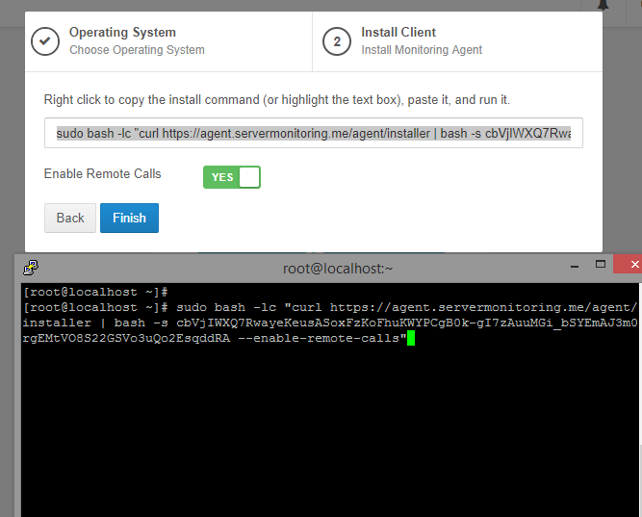
Task: Close the root@localhost terminal window
Action: pyautogui.click(x=633, y=264)
